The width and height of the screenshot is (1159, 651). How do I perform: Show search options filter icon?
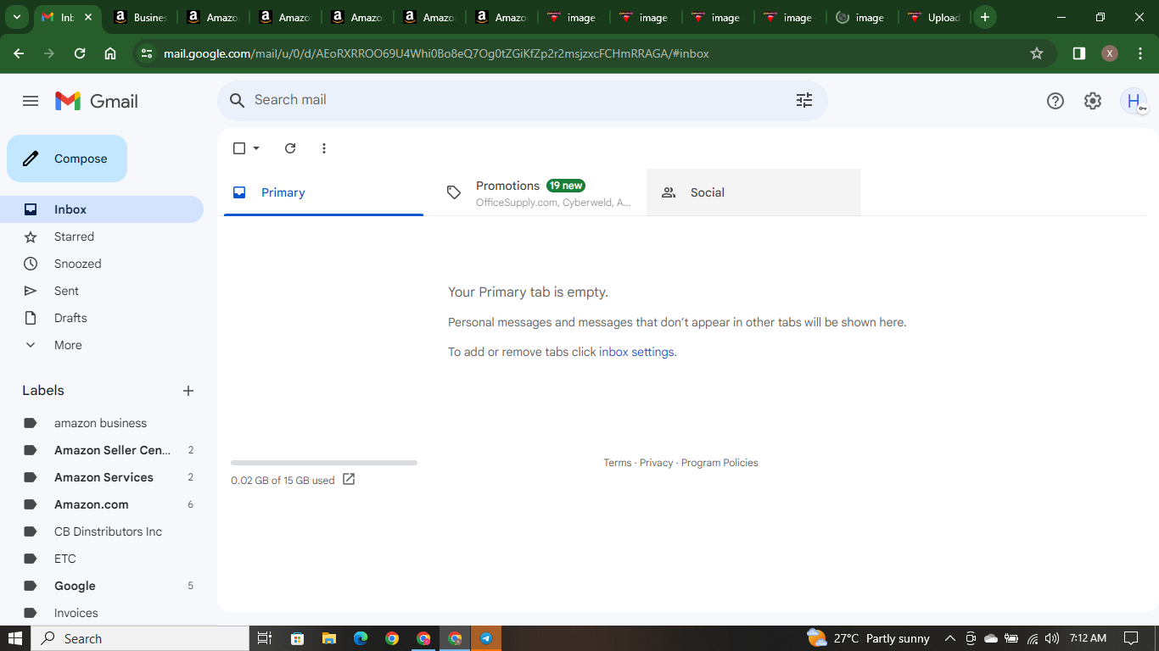click(x=804, y=100)
